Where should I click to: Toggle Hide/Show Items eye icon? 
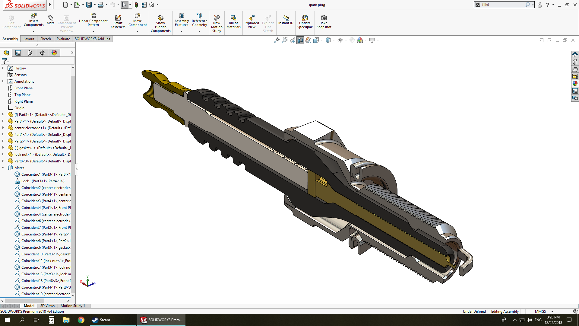(340, 40)
